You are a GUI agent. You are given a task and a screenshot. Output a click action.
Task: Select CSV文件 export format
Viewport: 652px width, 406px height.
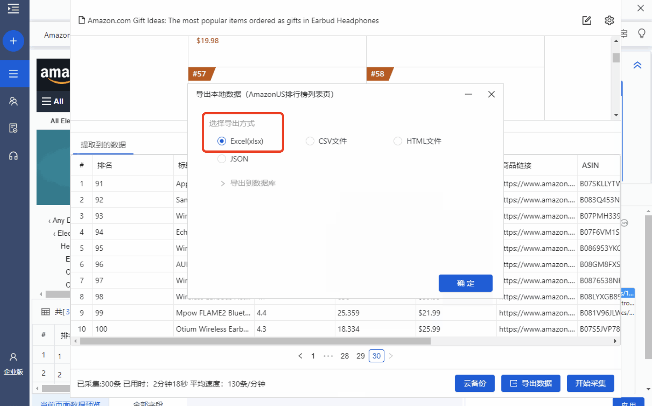tap(326, 141)
